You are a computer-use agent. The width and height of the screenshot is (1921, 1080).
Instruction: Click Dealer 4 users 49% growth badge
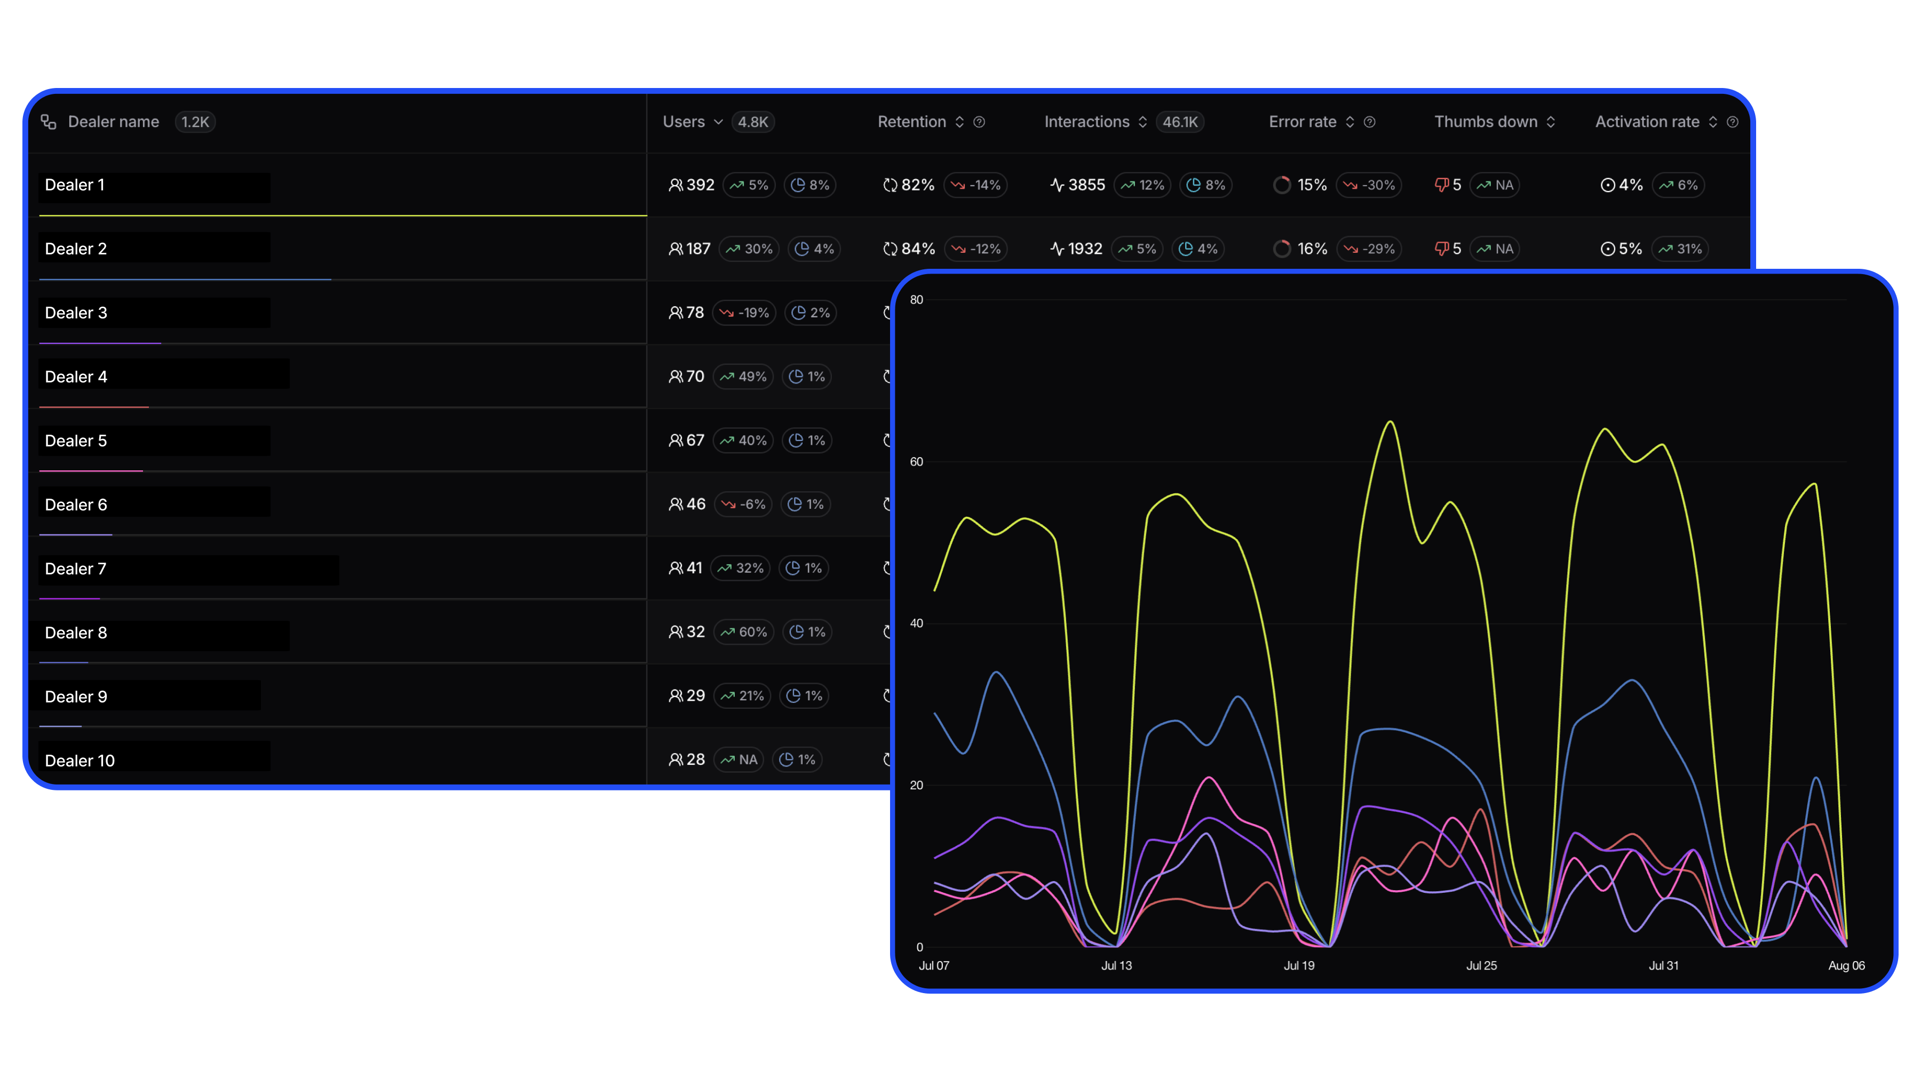click(x=743, y=377)
